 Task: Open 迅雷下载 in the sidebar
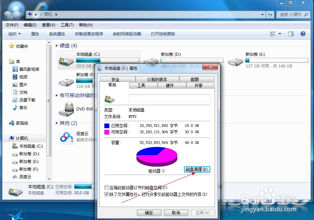pos(24,100)
